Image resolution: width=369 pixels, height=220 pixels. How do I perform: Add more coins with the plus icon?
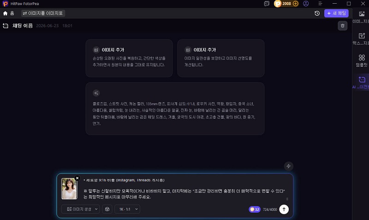(x=296, y=4)
